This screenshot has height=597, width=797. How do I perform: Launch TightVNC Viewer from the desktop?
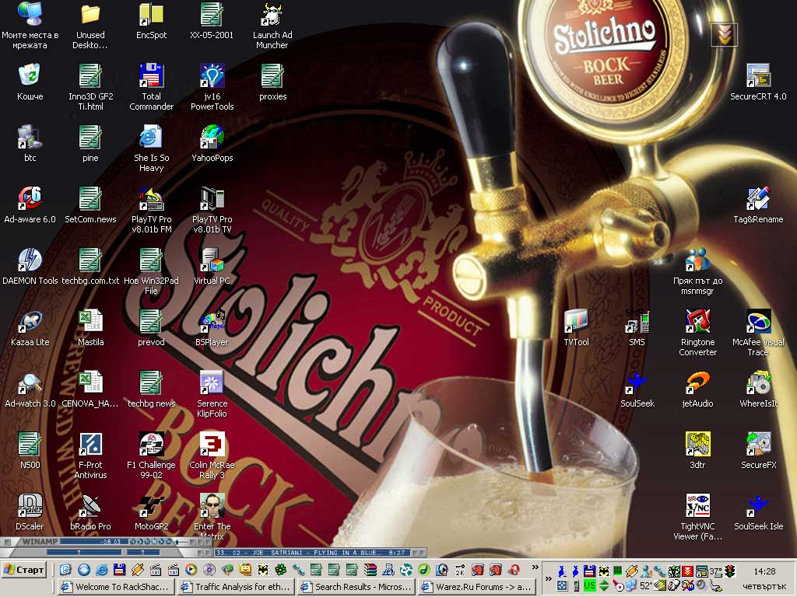point(697,506)
